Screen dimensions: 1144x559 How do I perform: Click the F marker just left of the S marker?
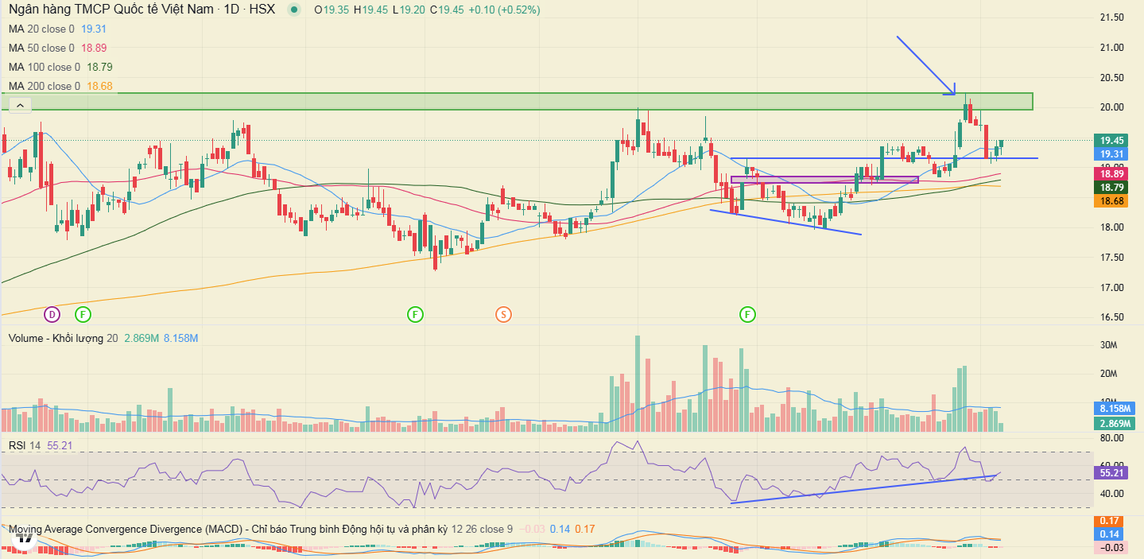(415, 314)
